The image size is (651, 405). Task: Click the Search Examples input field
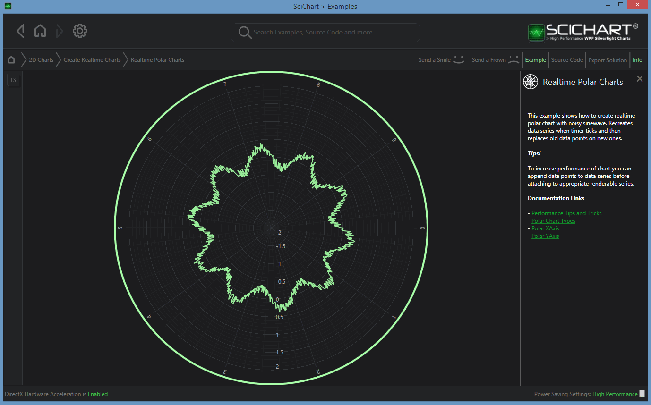tap(331, 33)
